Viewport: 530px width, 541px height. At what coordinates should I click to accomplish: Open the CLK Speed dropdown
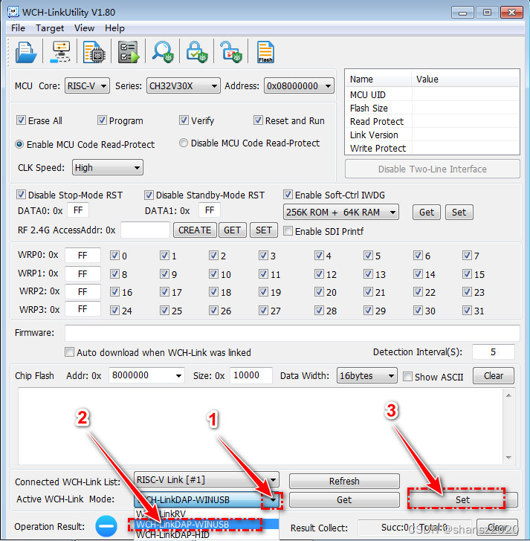click(x=107, y=167)
